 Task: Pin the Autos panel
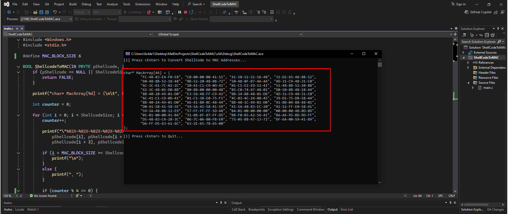221,203
